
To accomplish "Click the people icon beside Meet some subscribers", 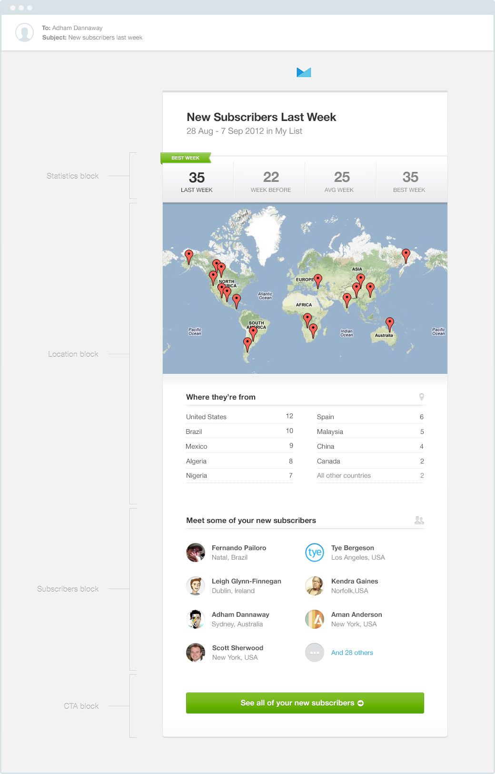I will click(x=419, y=520).
